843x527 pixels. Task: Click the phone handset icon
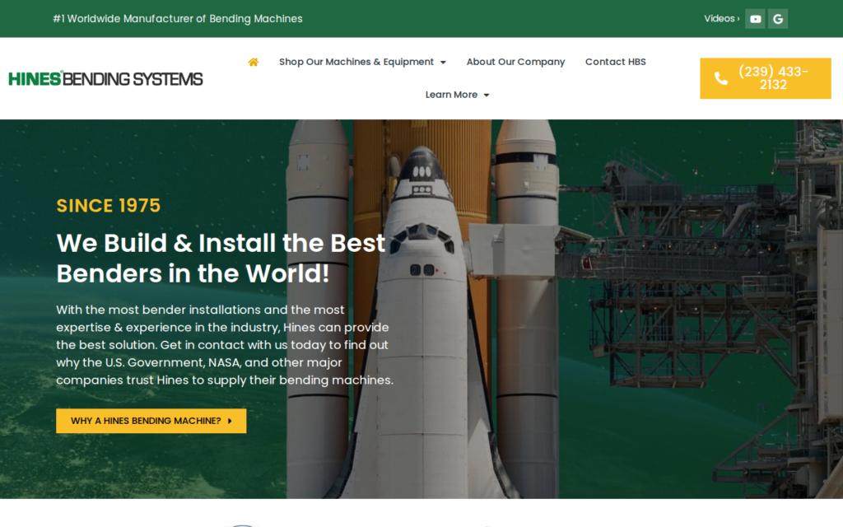[x=721, y=78]
